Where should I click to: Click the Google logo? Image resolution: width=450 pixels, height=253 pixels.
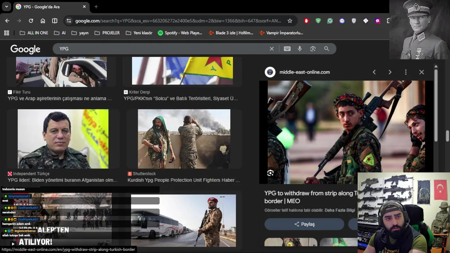tap(25, 49)
